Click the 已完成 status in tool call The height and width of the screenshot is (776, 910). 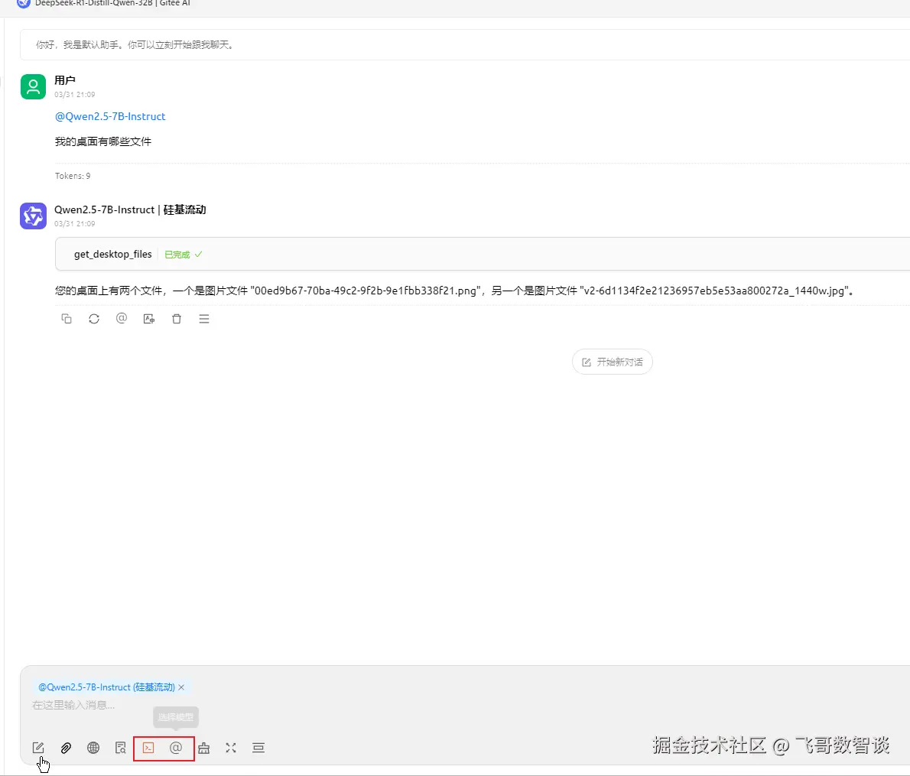[184, 255]
